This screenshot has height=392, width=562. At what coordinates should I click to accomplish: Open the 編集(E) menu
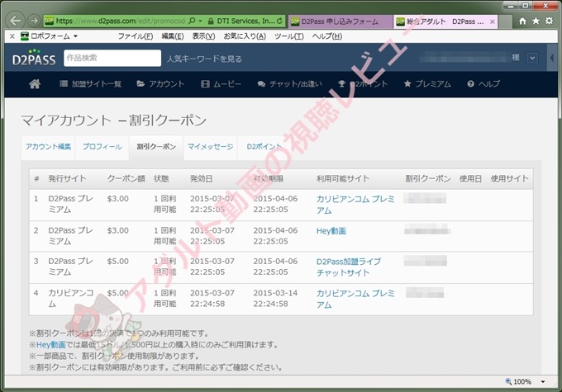pos(173,36)
